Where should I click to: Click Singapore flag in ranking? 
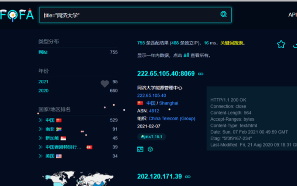coord(63,139)
